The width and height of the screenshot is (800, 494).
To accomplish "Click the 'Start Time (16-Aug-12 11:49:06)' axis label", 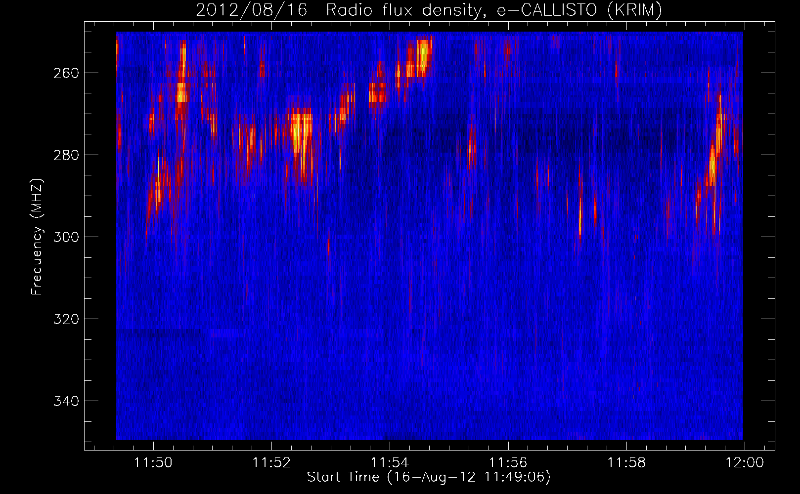I will [429, 477].
